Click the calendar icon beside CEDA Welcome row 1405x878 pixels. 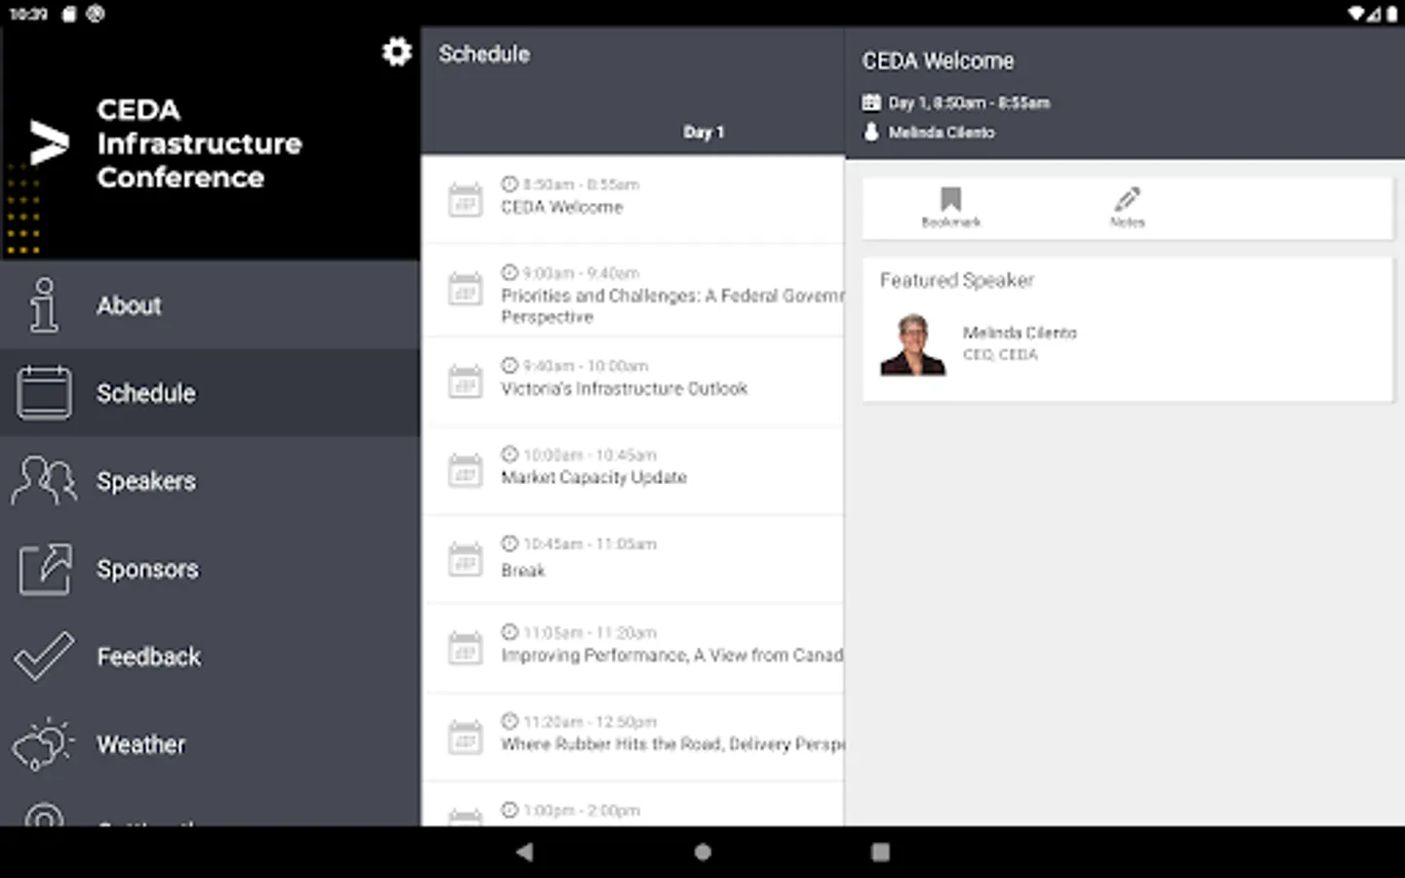click(465, 200)
